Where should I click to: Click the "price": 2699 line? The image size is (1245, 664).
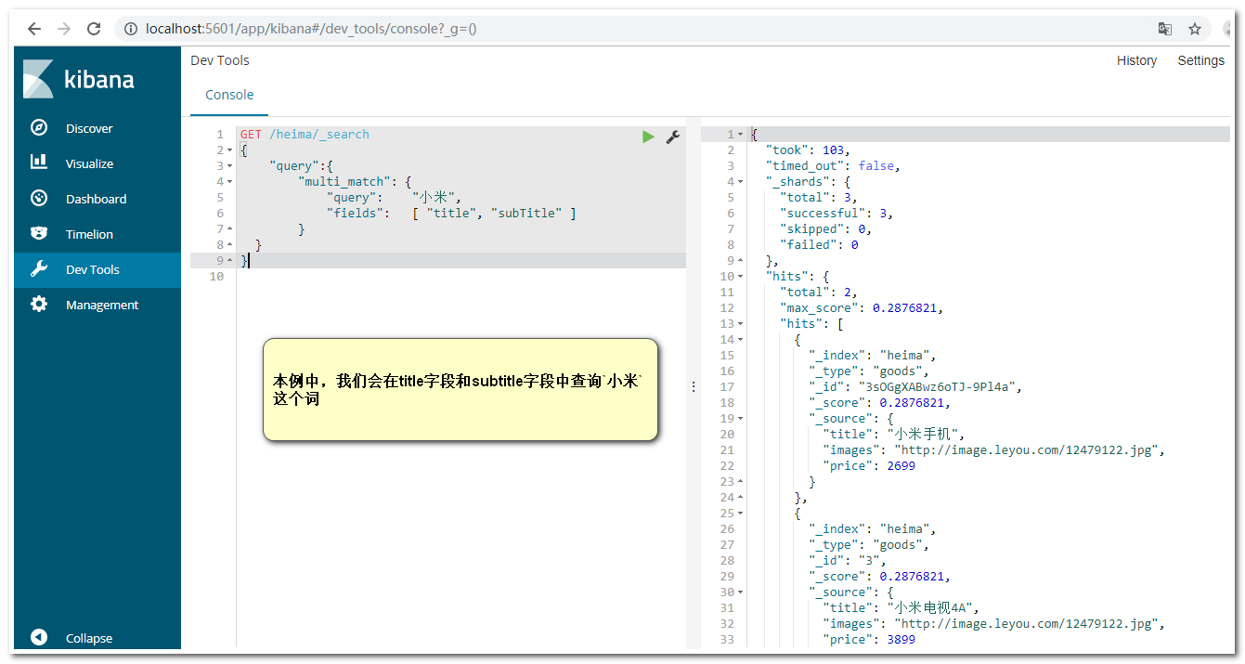point(869,466)
